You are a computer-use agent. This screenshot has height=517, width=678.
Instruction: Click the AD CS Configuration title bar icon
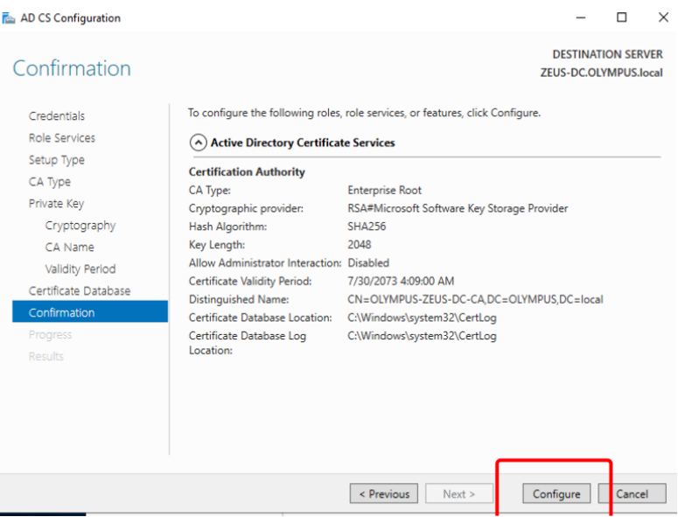[x=10, y=18]
